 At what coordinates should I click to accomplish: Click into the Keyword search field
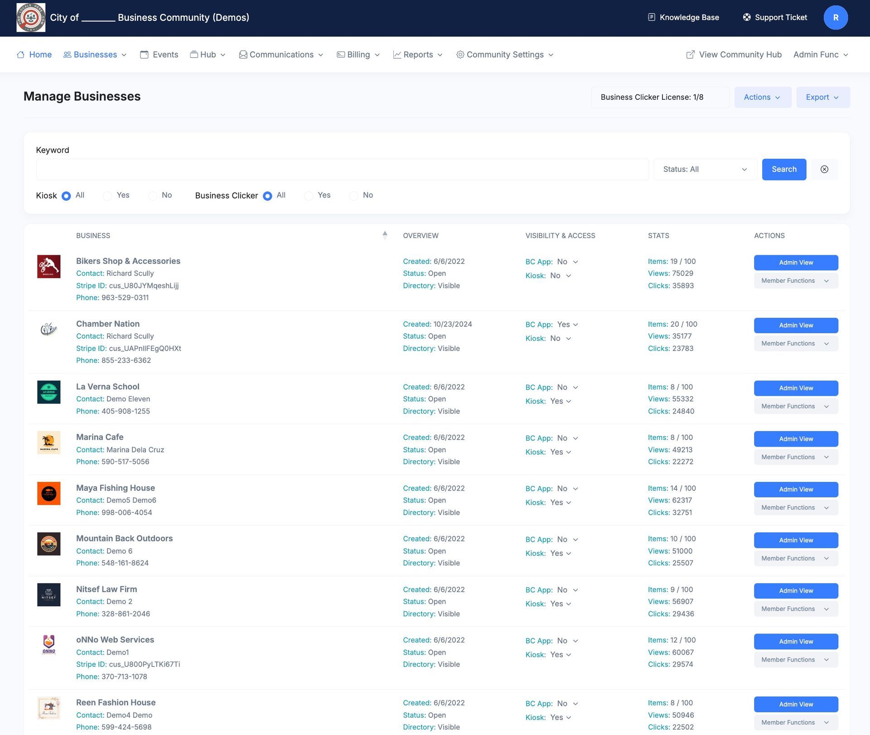tap(342, 170)
